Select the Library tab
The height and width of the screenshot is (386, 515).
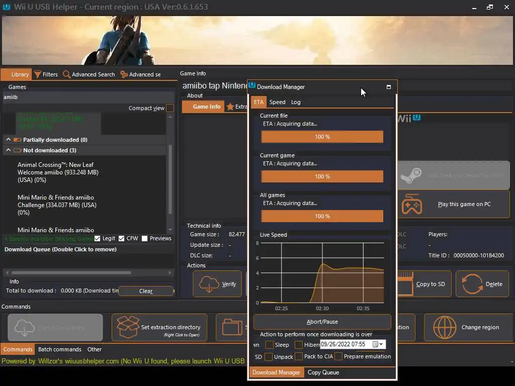[x=17, y=74]
